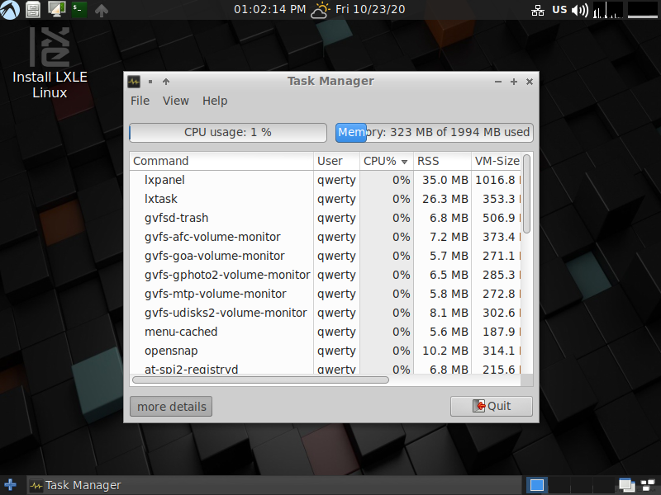This screenshot has width=661, height=495.
Task: Sort by the VM-Size column header
Action: pyautogui.click(x=497, y=161)
